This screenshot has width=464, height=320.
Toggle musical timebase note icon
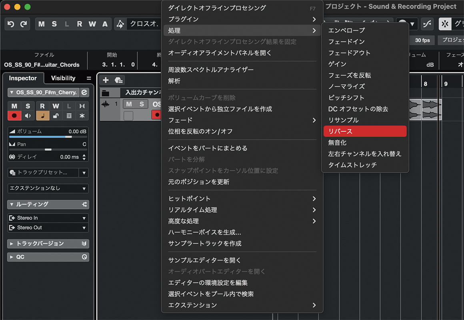pos(42,116)
